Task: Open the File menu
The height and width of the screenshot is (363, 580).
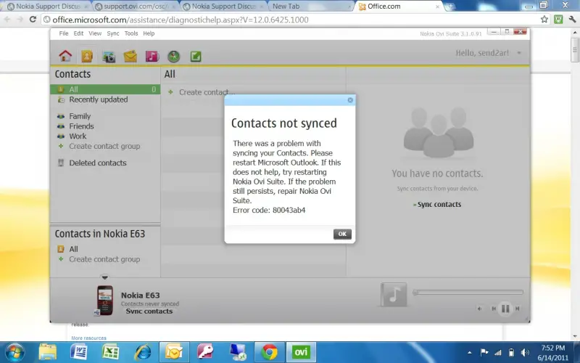Action: pos(64,33)
